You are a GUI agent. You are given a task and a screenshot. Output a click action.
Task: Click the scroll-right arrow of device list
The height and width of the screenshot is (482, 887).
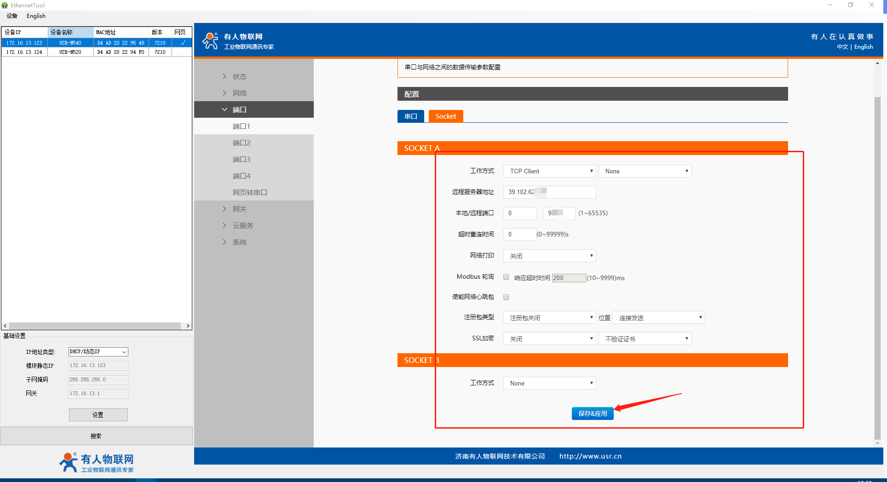(x=188, y=326)
